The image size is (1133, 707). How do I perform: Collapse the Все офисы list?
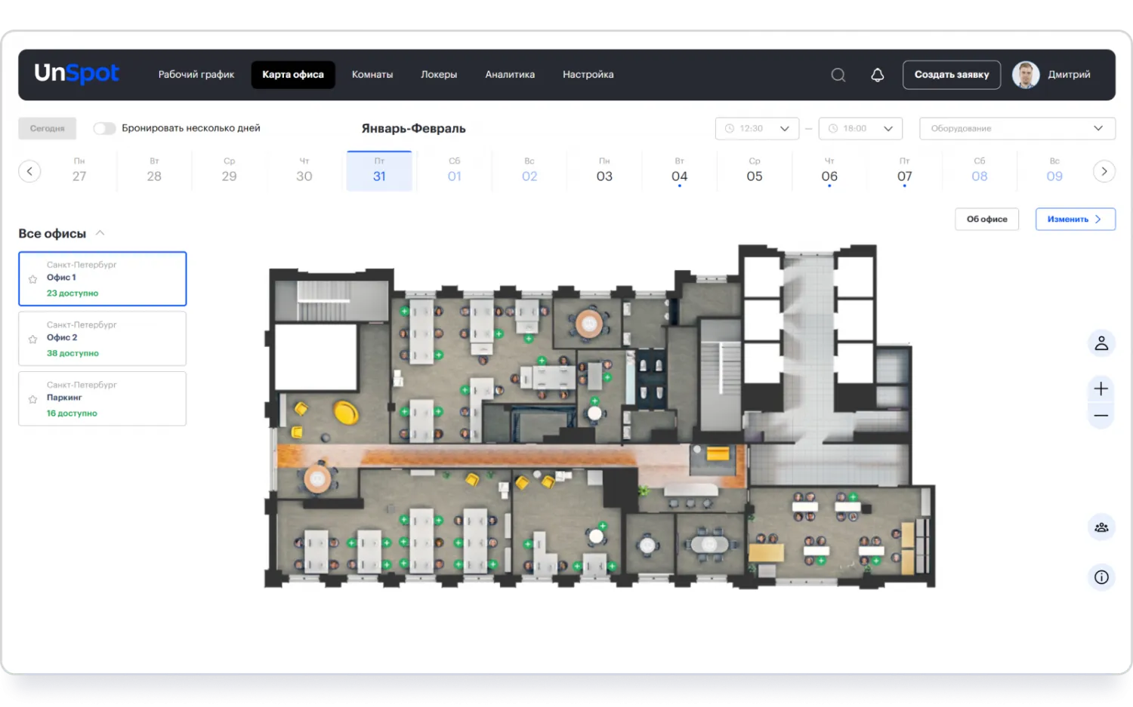coord(100,233)
